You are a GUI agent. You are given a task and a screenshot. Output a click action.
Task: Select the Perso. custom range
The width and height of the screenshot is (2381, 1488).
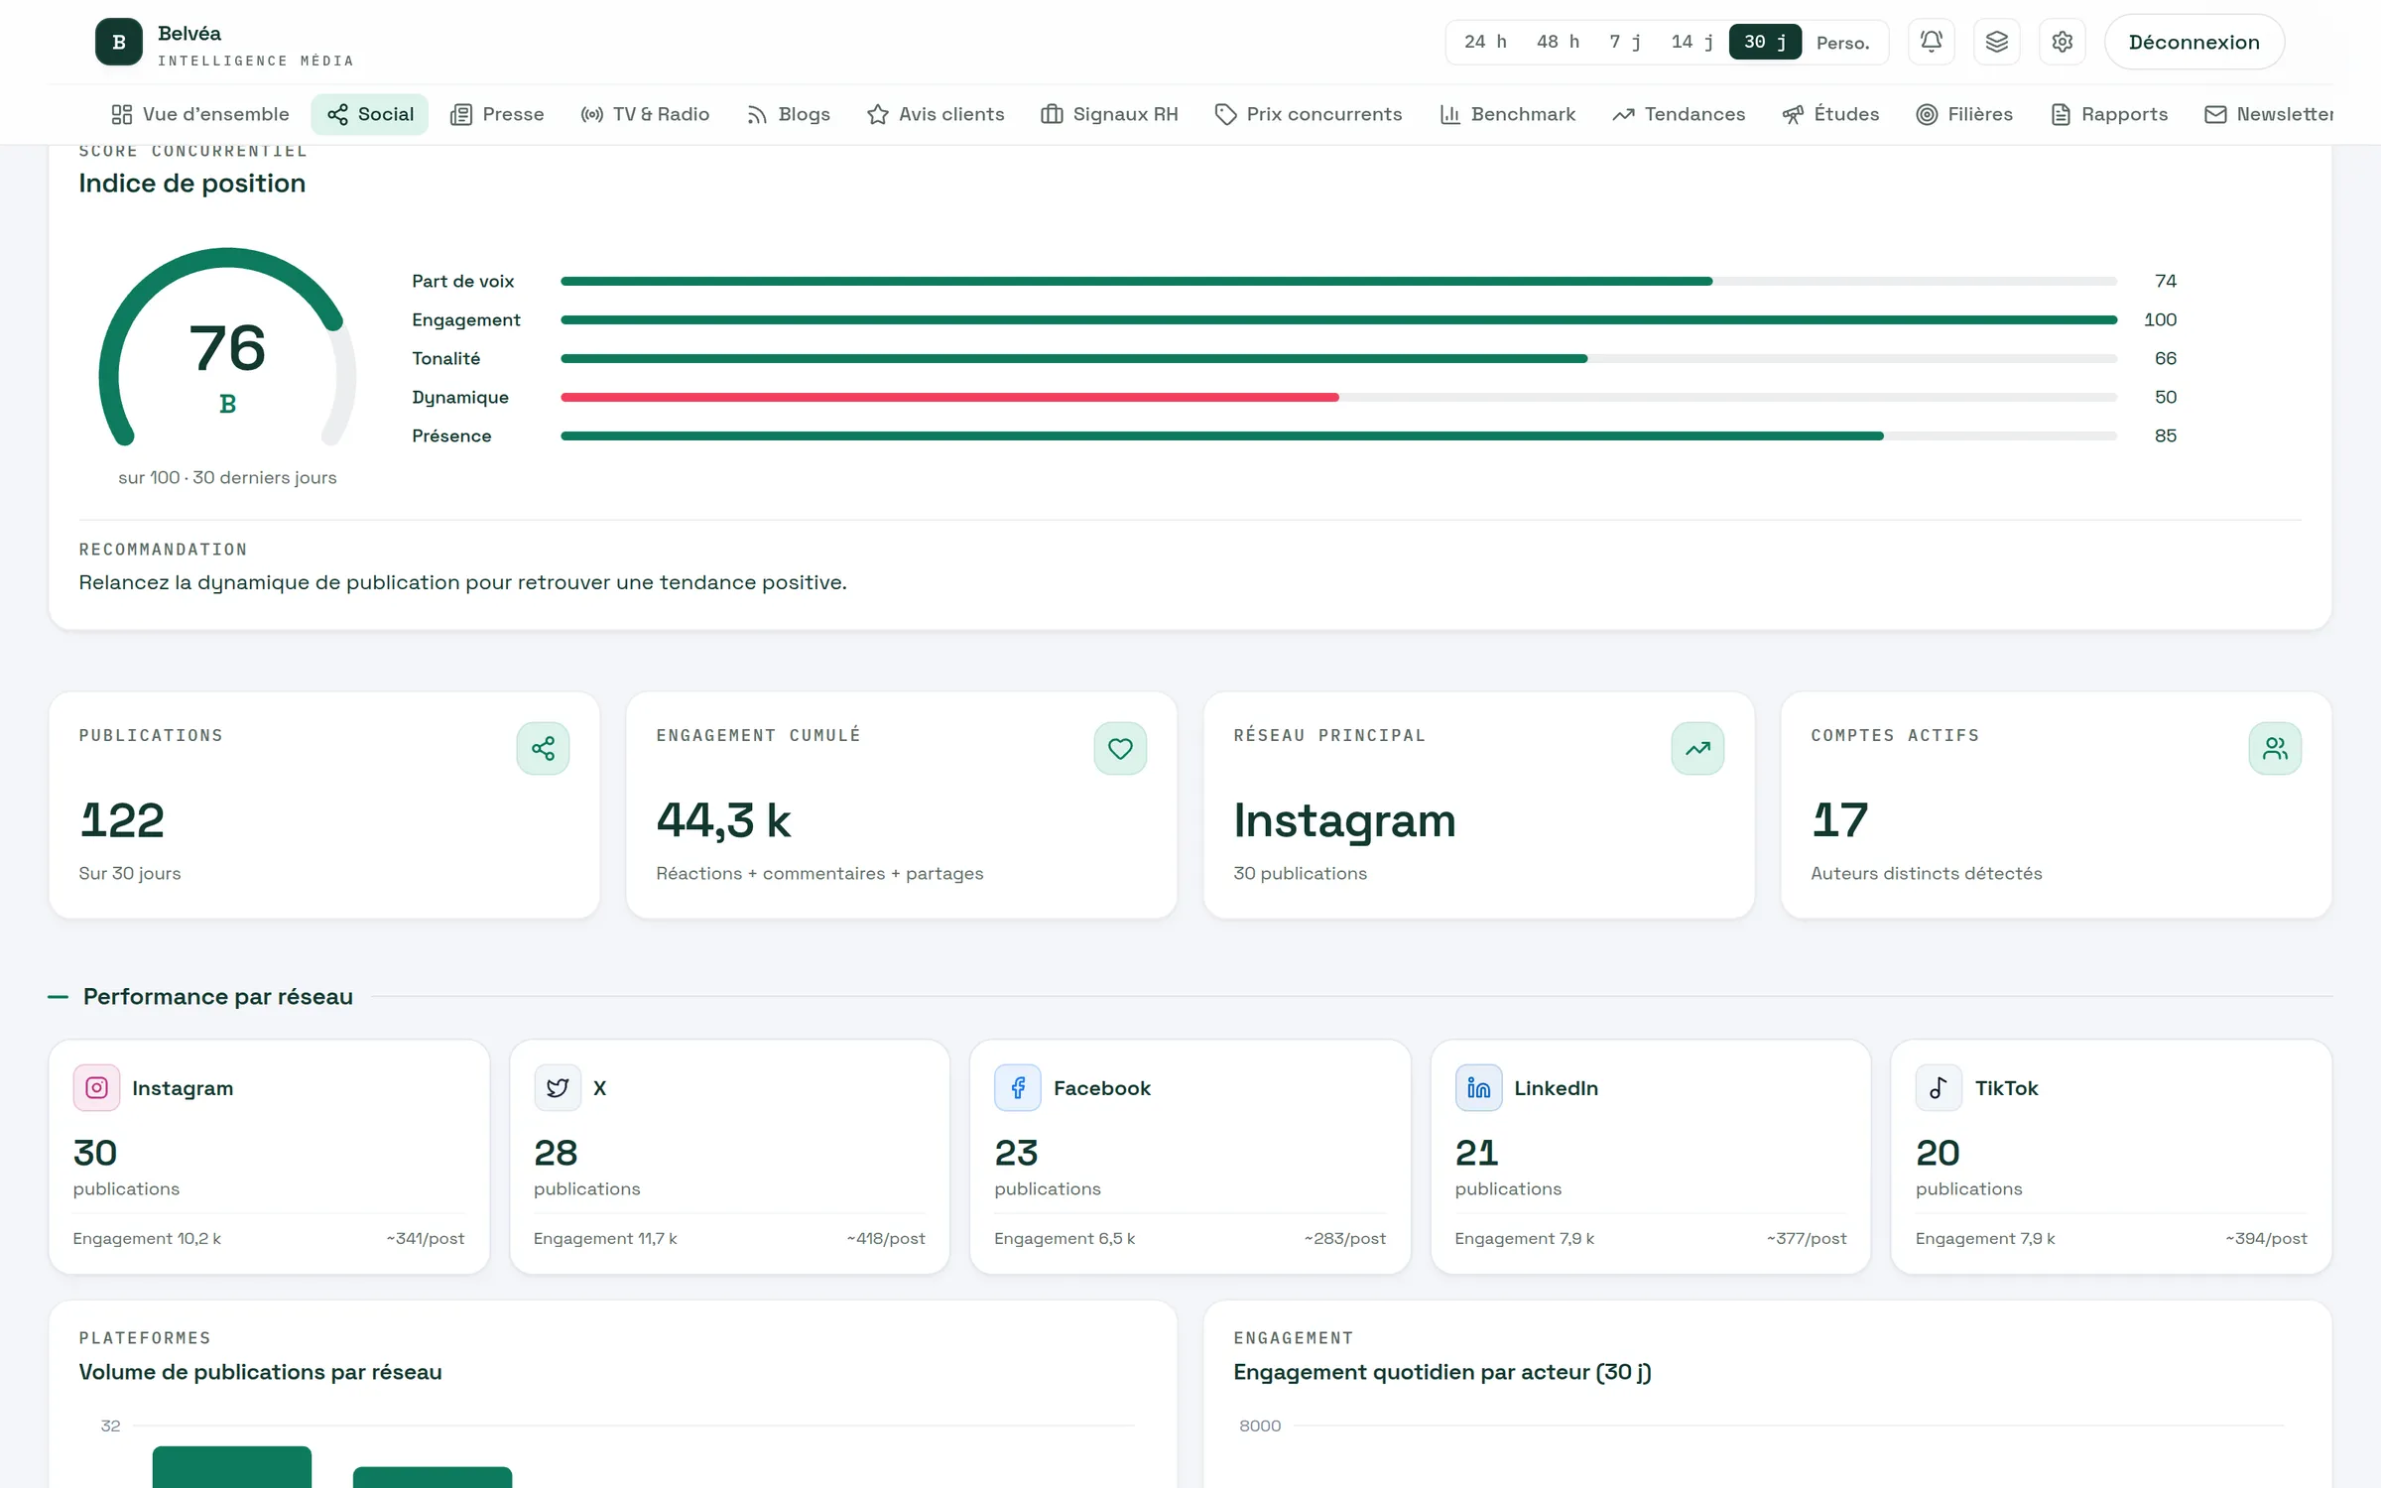pos(1842,42)
